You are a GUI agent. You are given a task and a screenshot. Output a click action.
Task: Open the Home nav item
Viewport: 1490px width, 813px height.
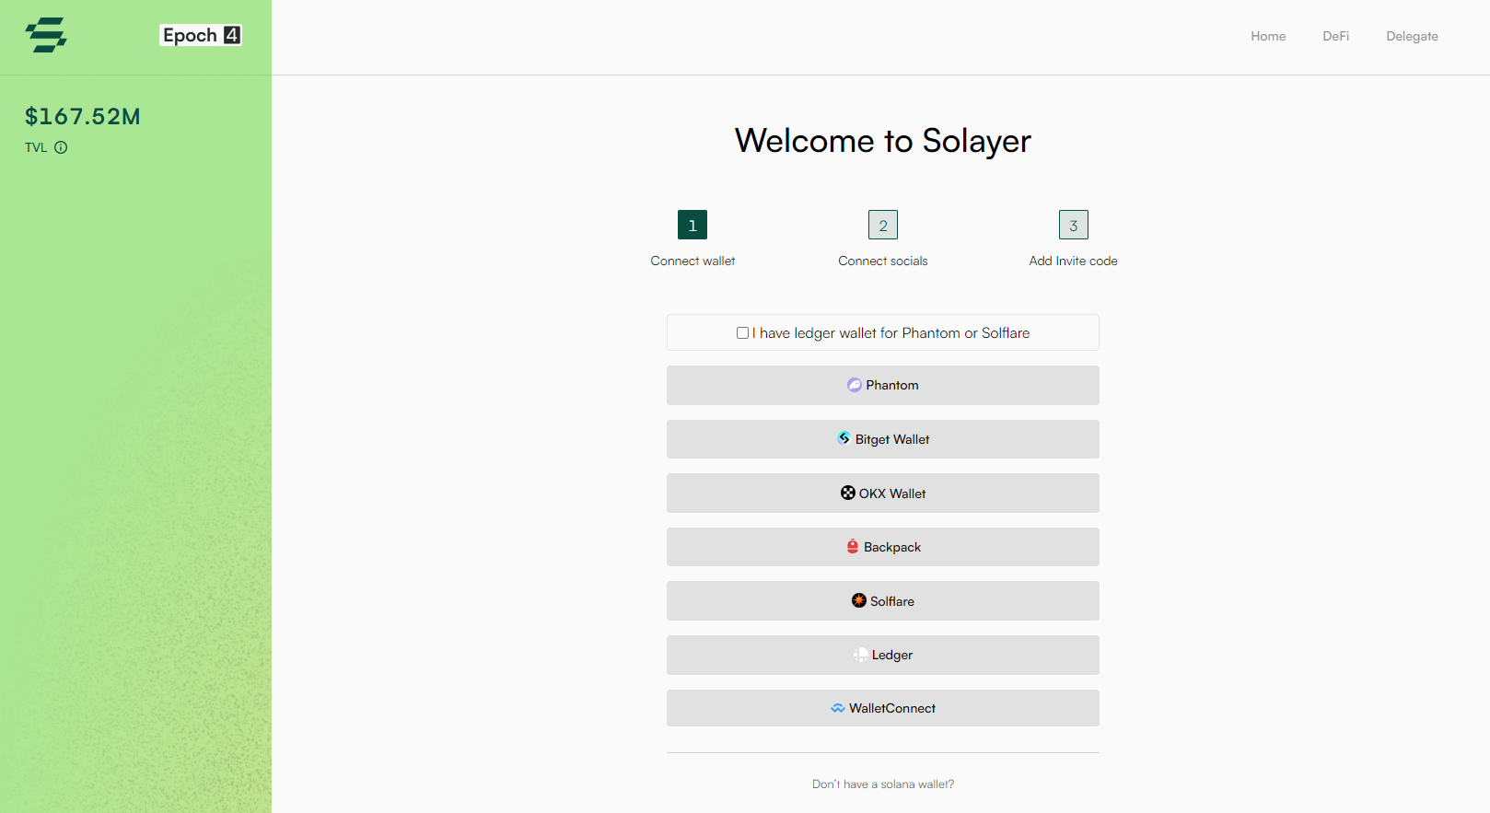point(1268,36)
